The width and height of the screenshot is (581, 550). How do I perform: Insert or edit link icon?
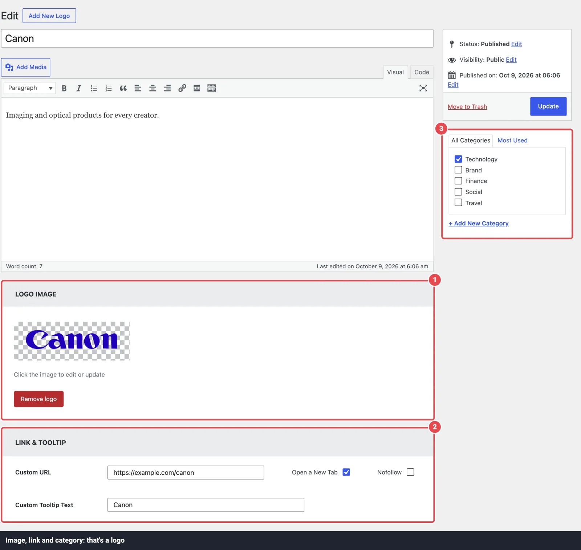point(182,88)
